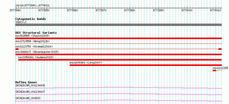Select the gray 16p13.2 cytoband bar

tap(118, 25)
